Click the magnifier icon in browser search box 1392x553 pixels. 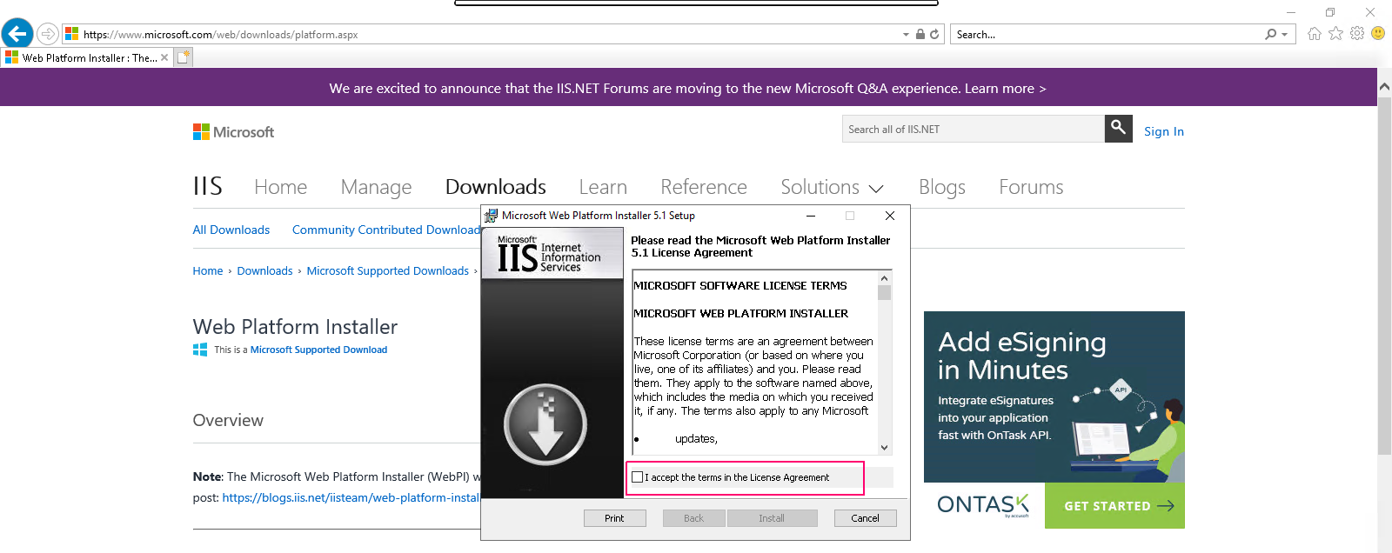[1271, 34]
